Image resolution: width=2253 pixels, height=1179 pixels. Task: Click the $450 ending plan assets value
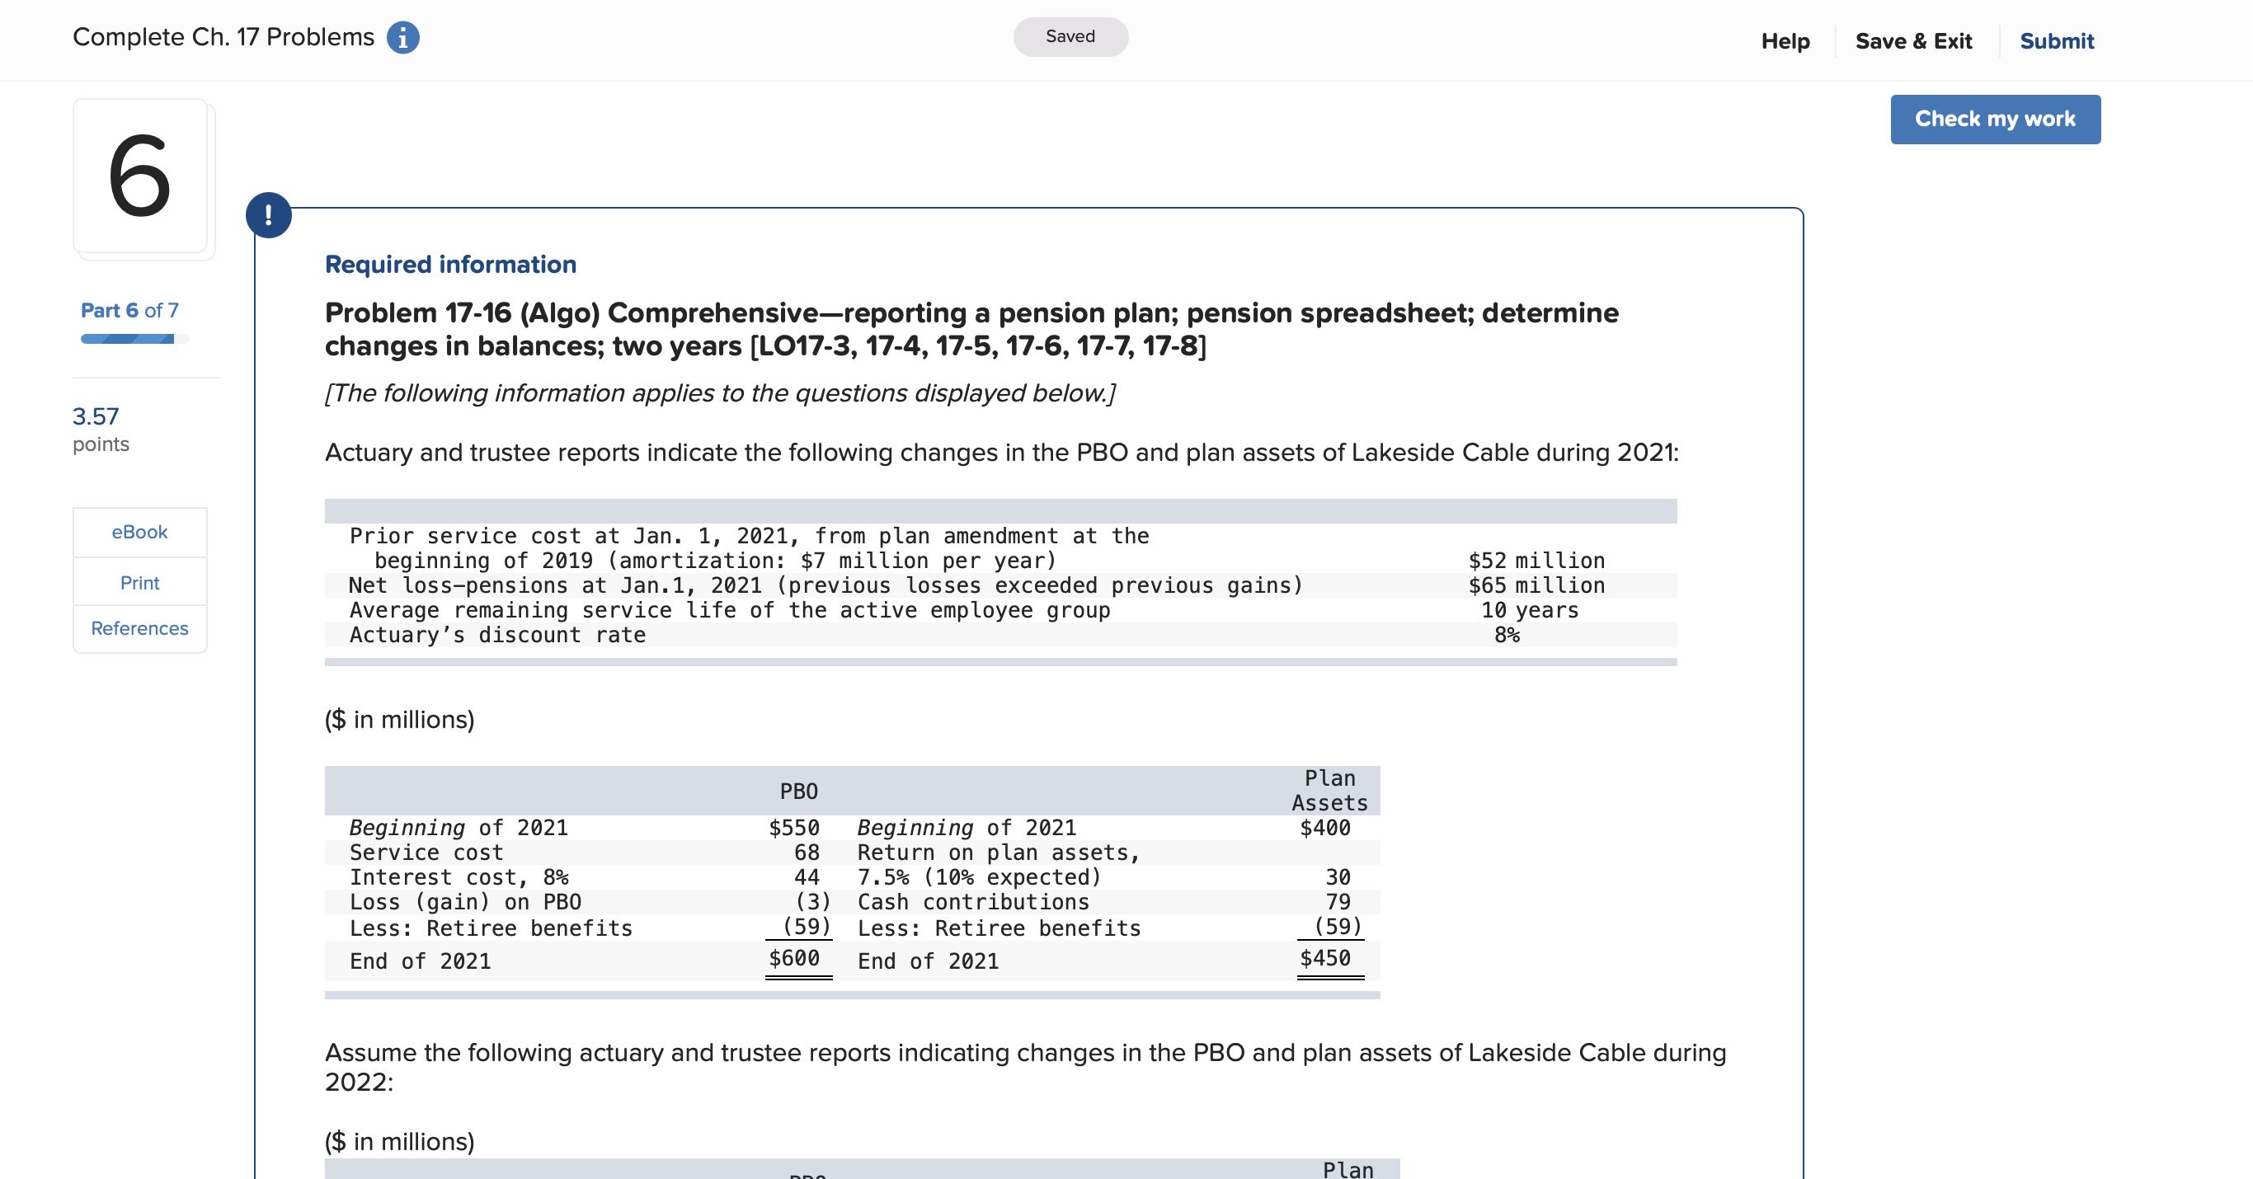1325,958
